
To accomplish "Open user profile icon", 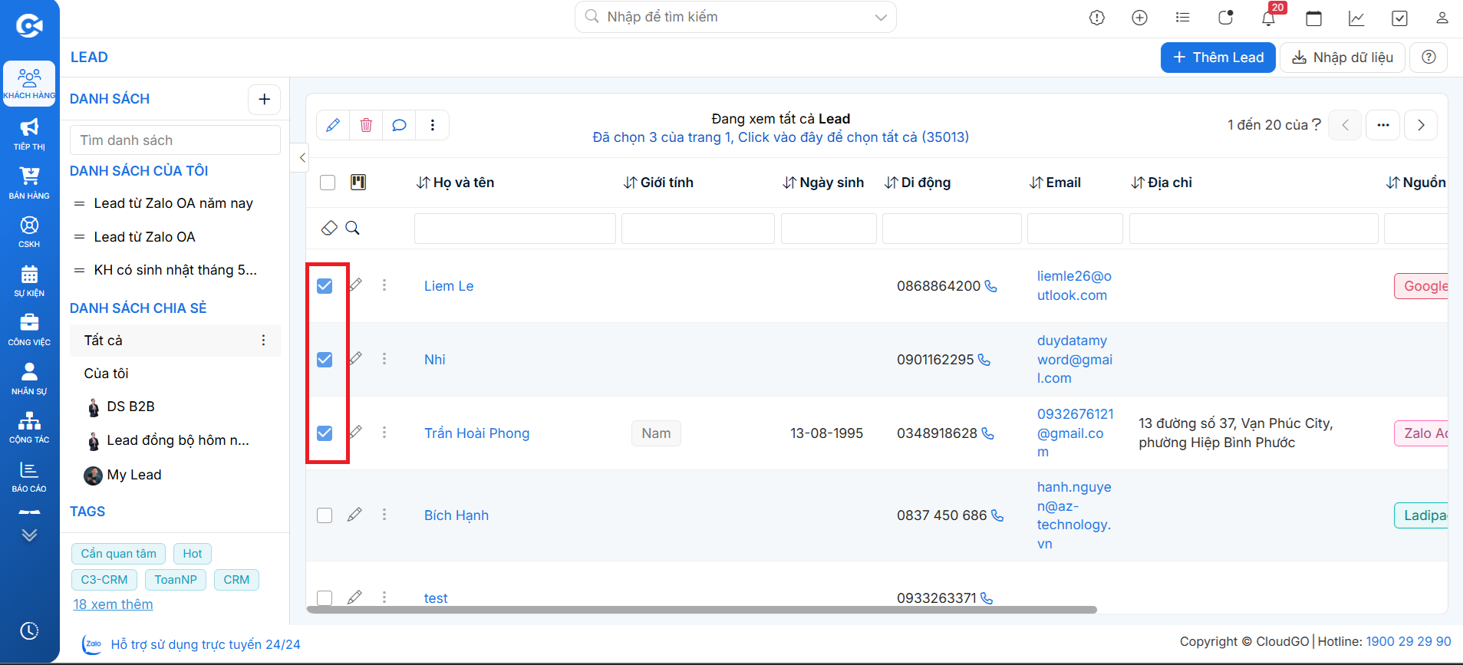I will click(1442, 18).
